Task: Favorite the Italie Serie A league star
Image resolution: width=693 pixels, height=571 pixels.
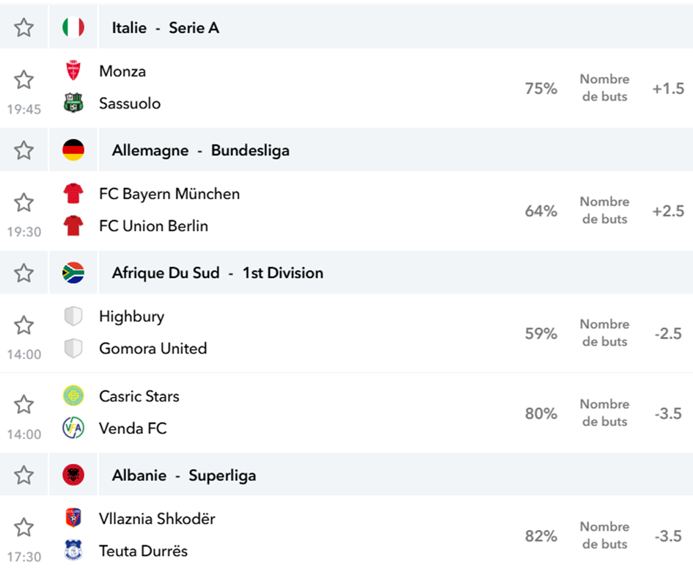Action: pyautogui.click(x=24, y=27)
